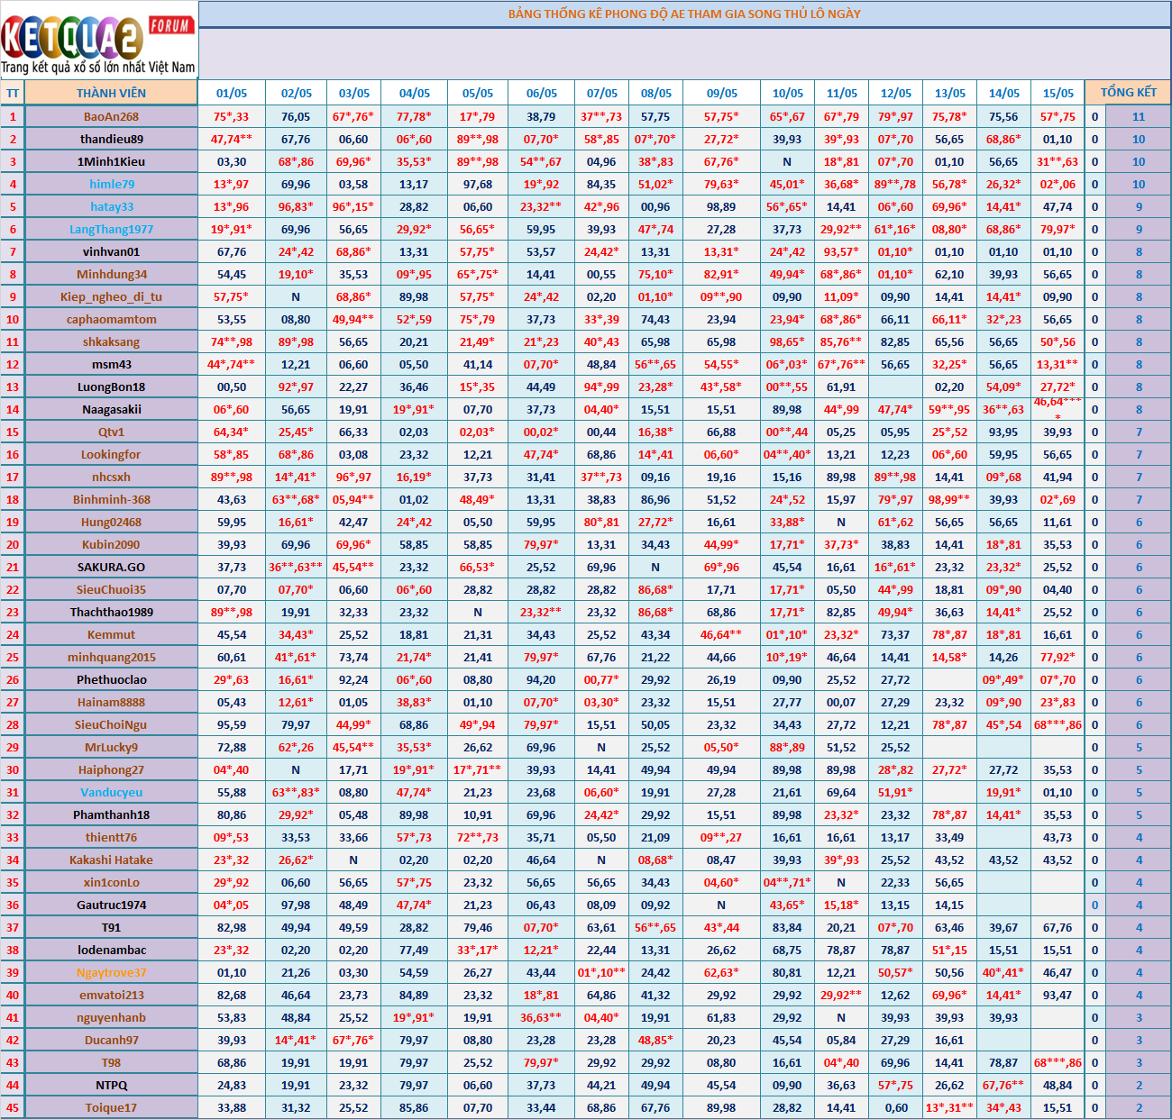Select the 15/05 date column header
The width and height of the screenshot is (1172, 1119).
1058,93
